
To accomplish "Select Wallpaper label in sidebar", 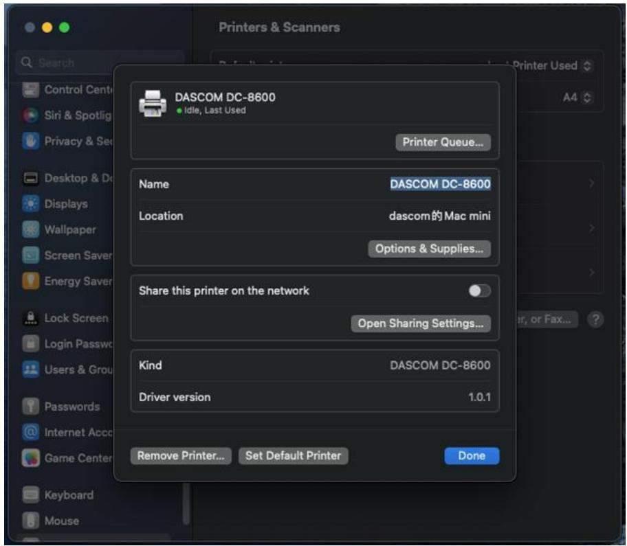I will (70, 229).
